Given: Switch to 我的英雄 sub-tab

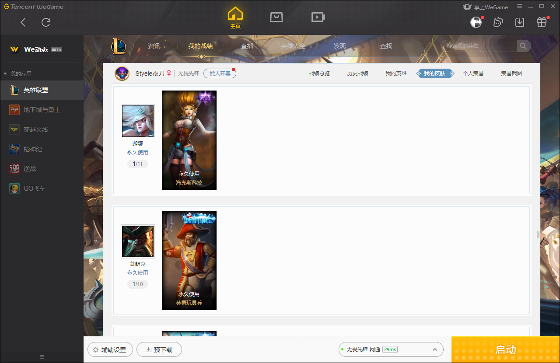Looking at the screenshot, I should pos(396,73).
